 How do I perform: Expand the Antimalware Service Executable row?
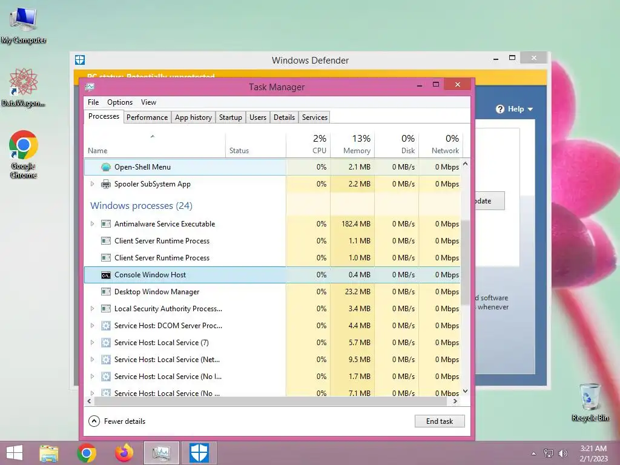click(x=92, y=224)
